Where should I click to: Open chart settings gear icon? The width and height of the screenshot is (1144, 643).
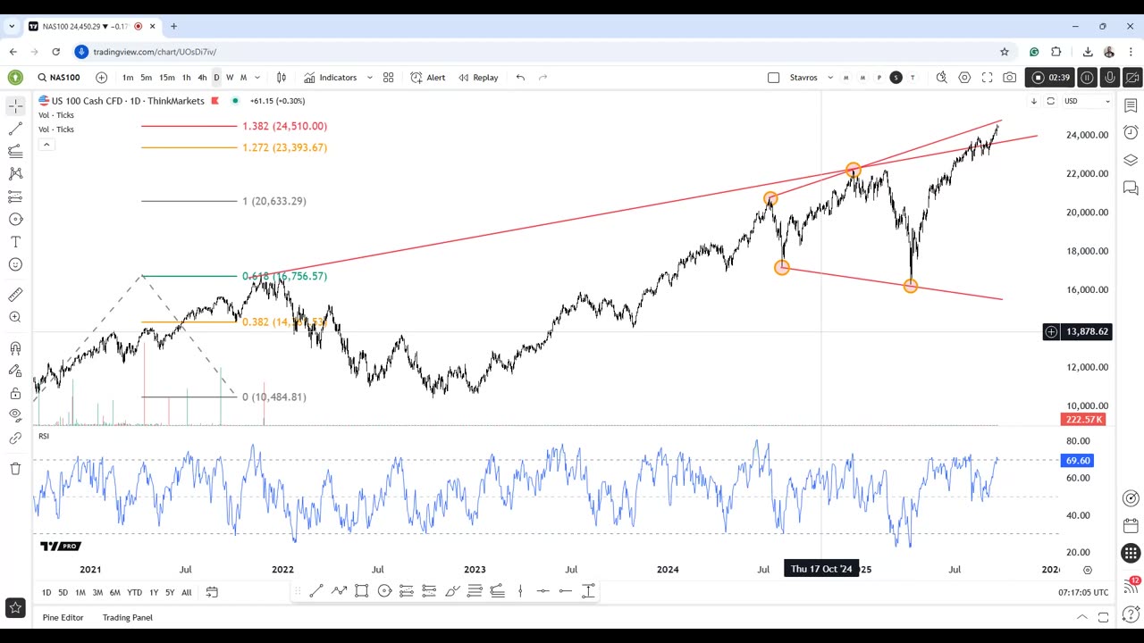point(964,78)
